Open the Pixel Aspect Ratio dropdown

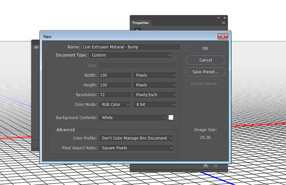(136, 148)
